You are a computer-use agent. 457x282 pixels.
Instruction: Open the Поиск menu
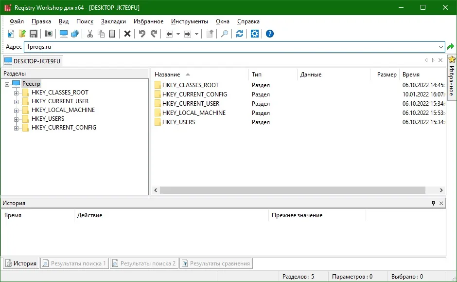[x=85, y=21]
